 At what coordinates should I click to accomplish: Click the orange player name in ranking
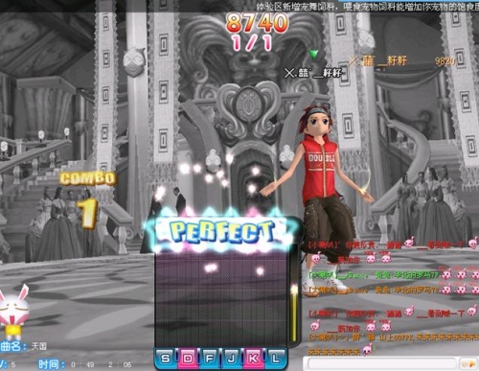point(377,60)
